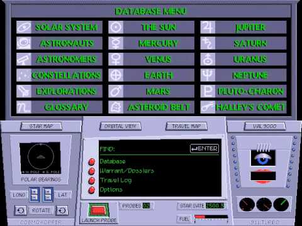Select Constellations from the database menu
Screen dimensions: 302x226
pyautogui.click(x=59, y=75)
